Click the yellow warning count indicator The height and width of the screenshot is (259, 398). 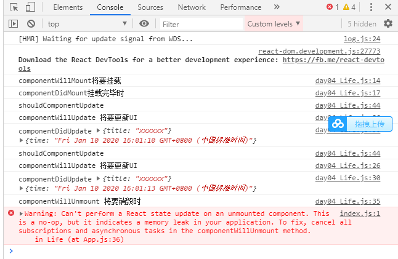349,7
